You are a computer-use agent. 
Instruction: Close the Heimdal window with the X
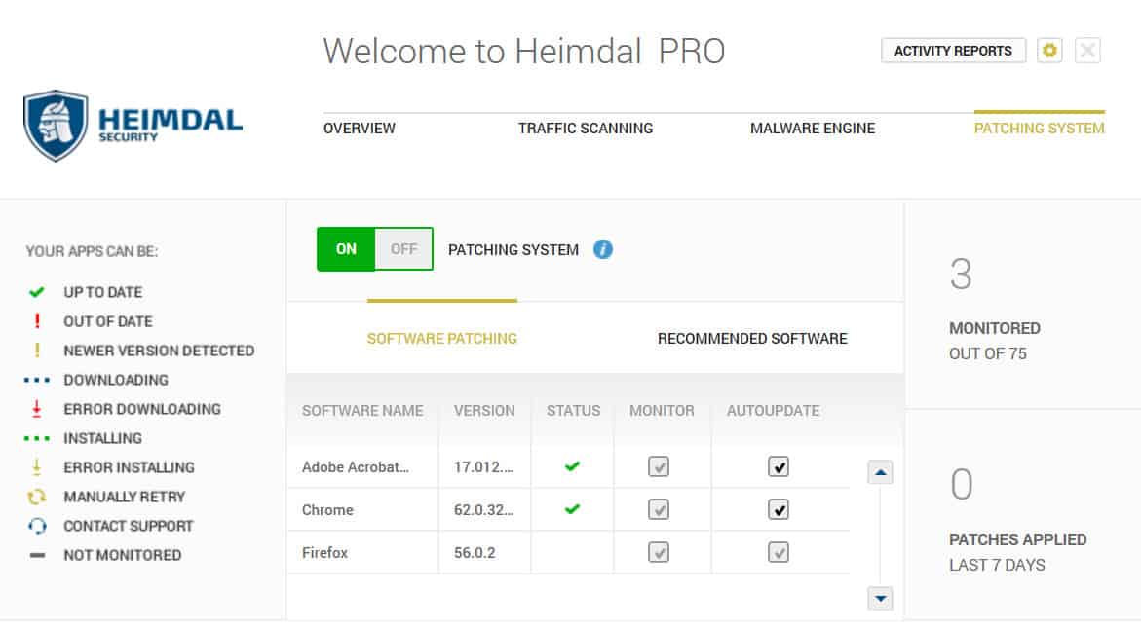tap(1087, 51)
